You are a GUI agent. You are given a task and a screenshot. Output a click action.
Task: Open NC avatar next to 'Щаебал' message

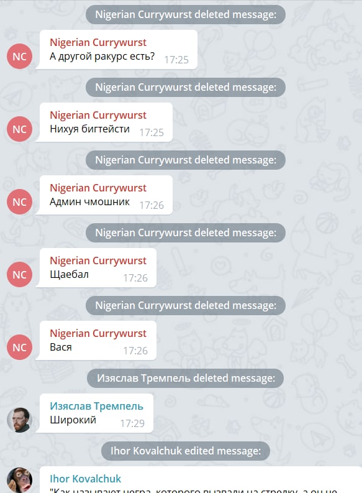pyautogui.click(x=19, y=275)
